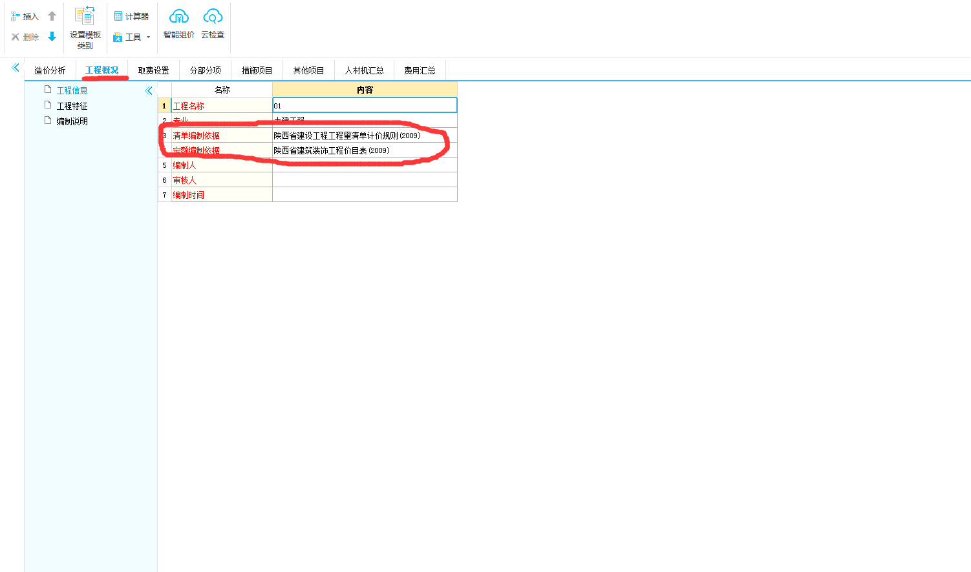Move item up with gray arrow

click(x=52, y=16)
